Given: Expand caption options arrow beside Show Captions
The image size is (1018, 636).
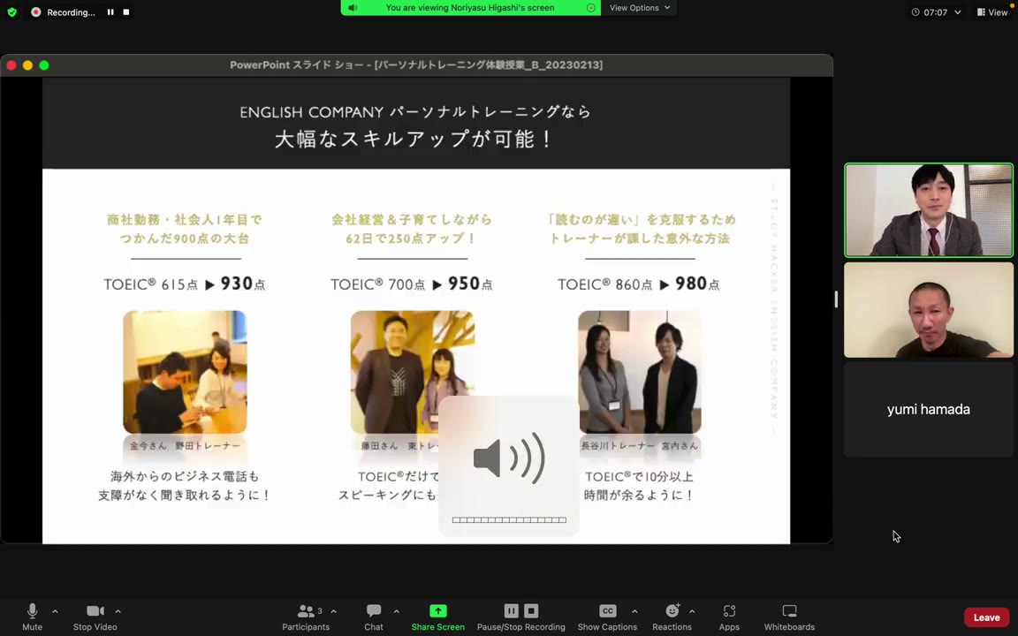Looking at the screenshot, I should click(634, 611).
